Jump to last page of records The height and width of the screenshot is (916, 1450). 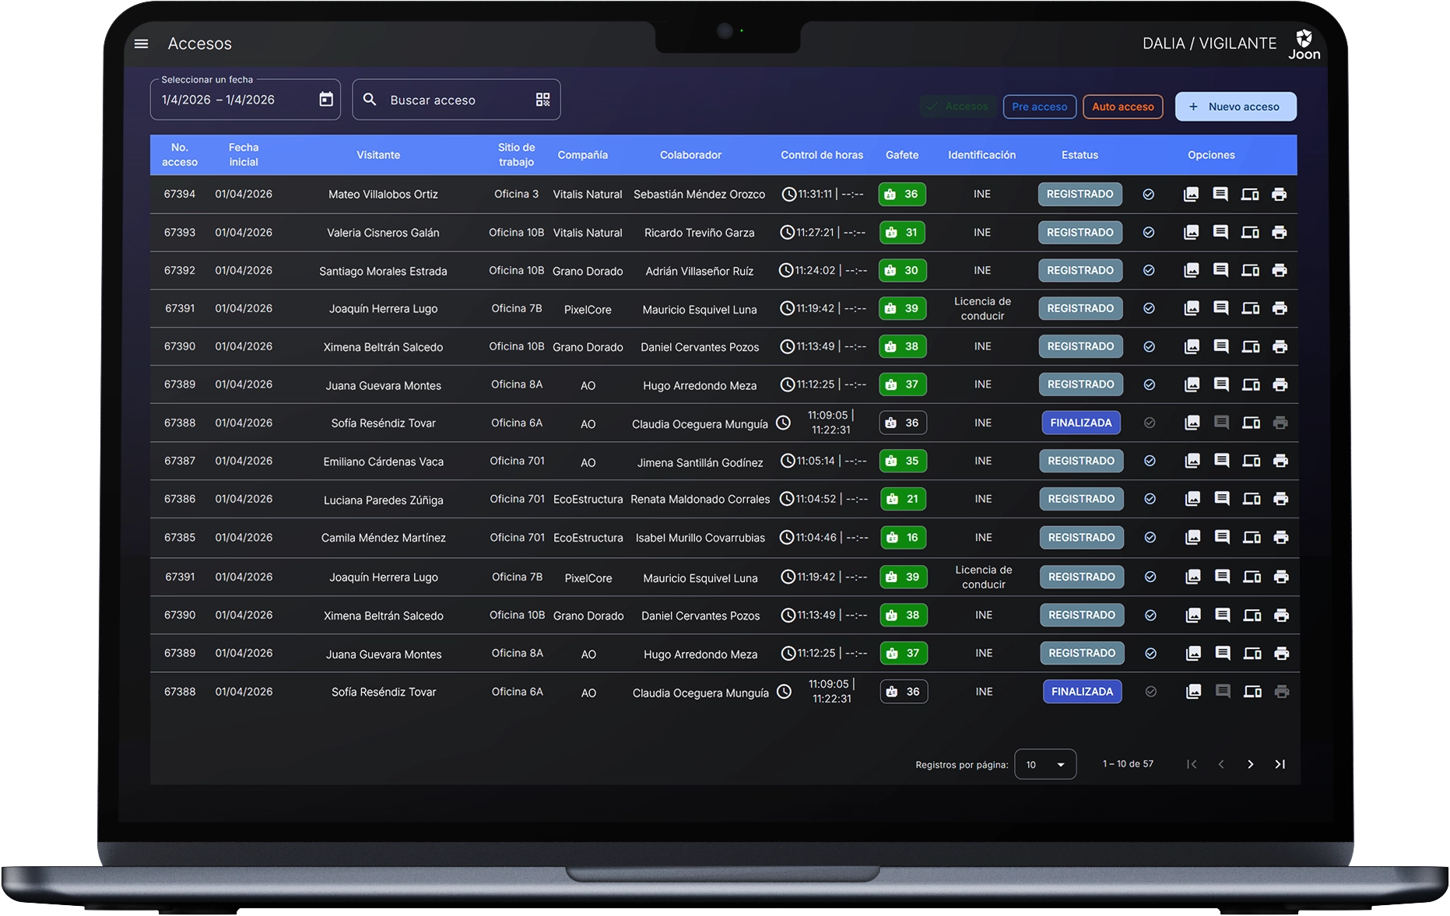(x=1280, y=764)
